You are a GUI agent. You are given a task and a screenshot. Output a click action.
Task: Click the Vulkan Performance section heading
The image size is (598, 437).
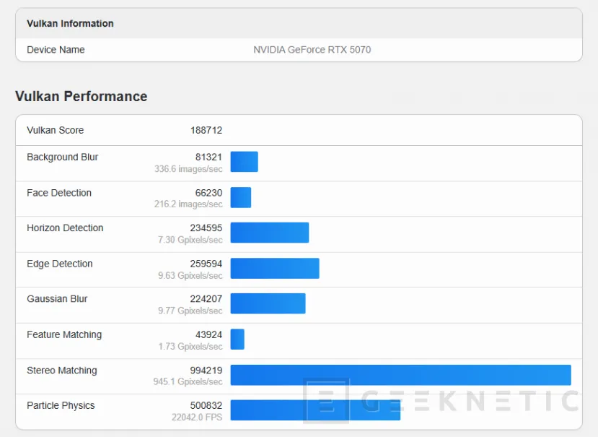pyautogui.click(x=81, y=96)
